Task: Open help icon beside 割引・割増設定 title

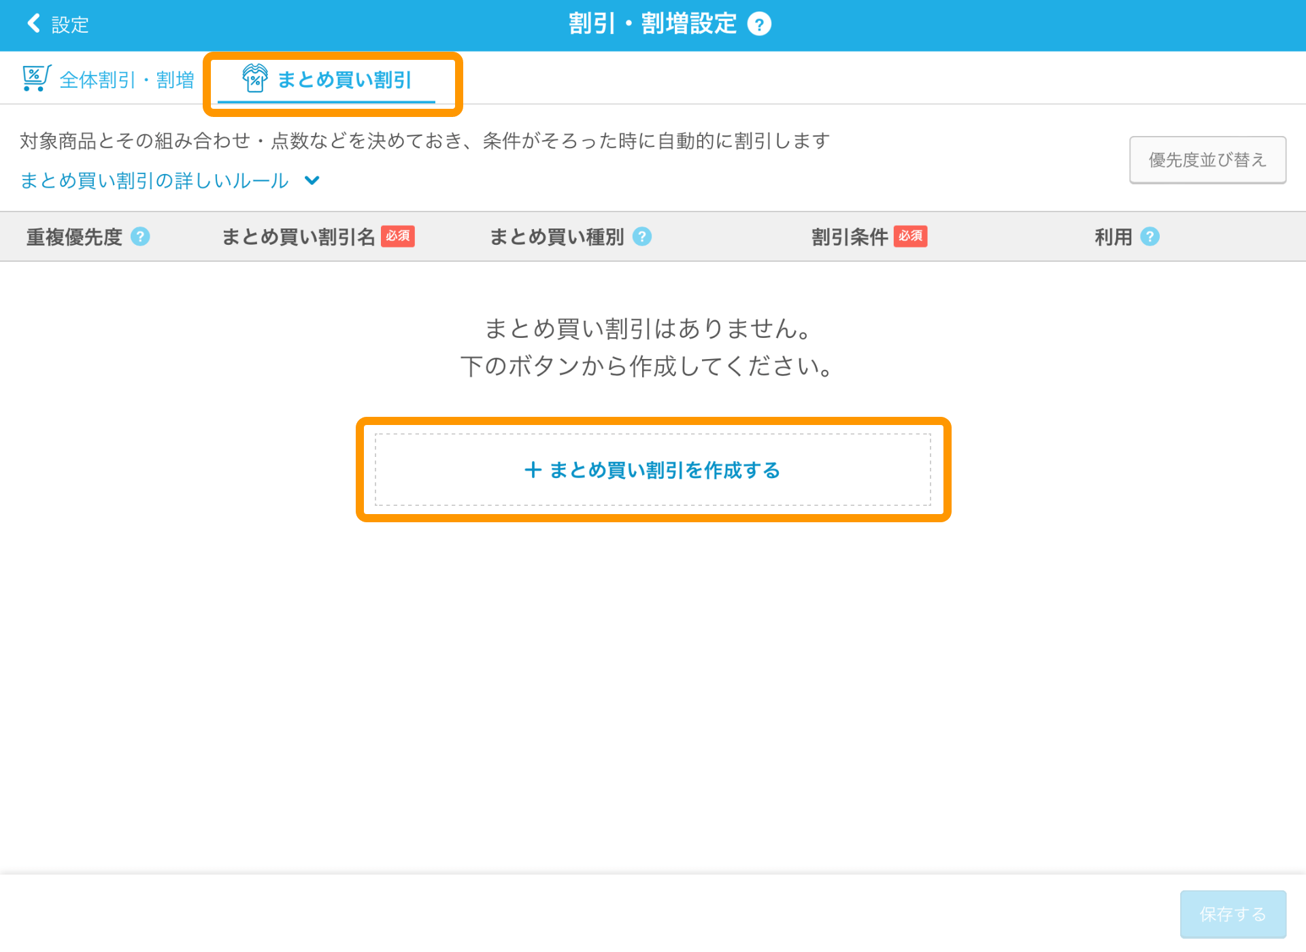Action: pyautogui.click(x=759, y=24)
